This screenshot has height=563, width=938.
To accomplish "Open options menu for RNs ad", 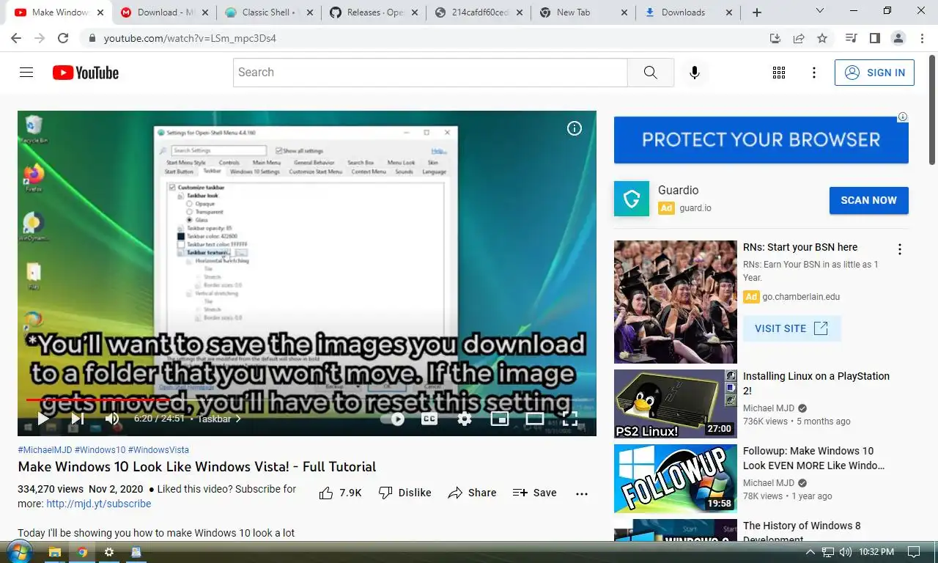I will point(900,249).
